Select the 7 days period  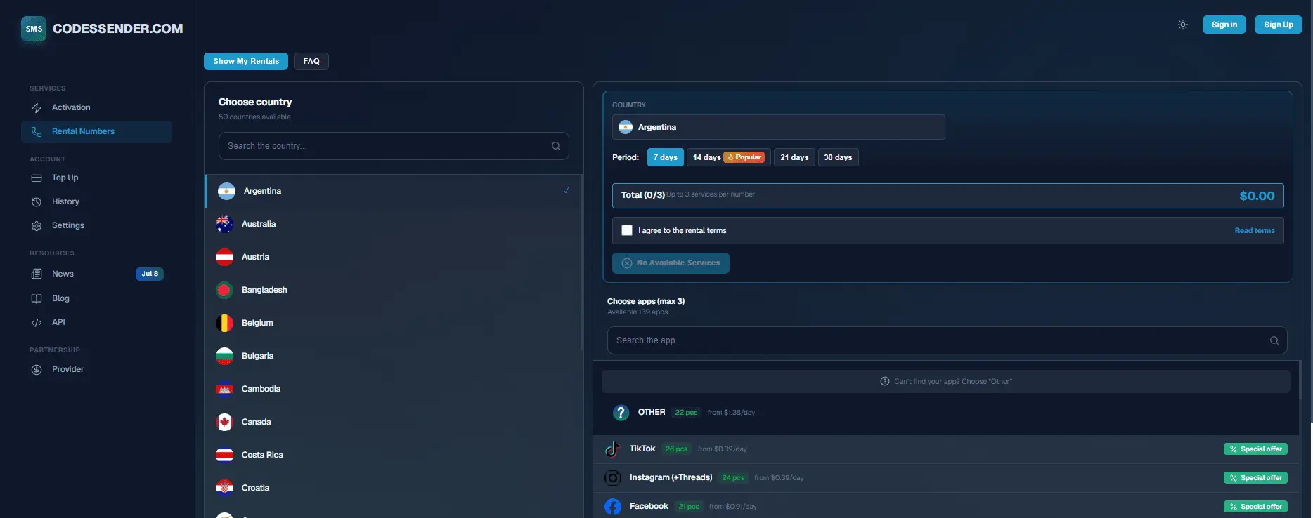click(x=665, y=157)
